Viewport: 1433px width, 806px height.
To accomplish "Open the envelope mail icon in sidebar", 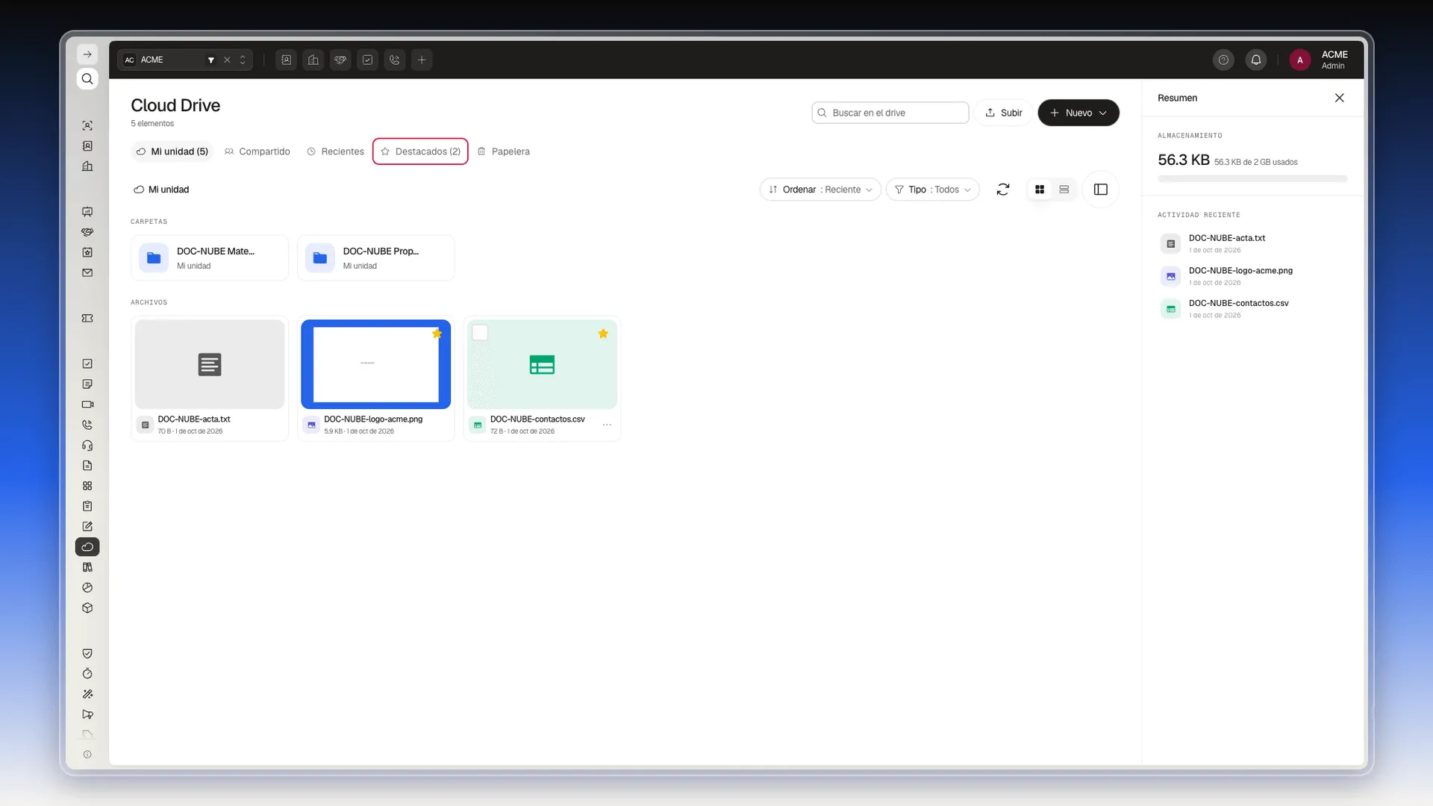I will point(87,273).
